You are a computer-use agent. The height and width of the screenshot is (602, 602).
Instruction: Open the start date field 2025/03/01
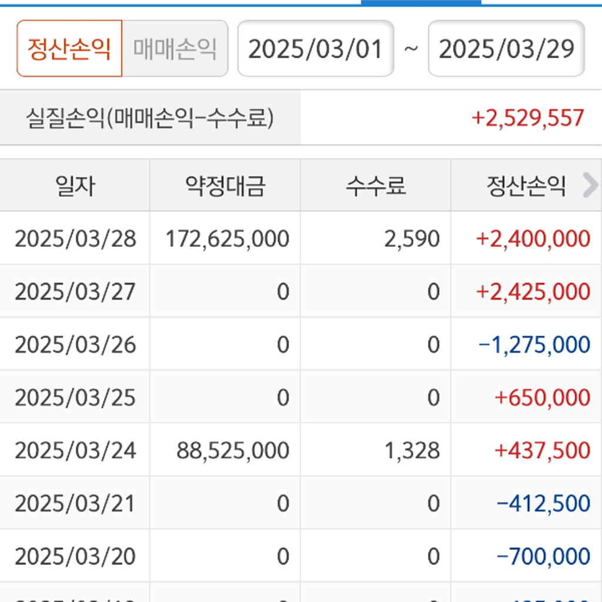pyautogui.click(x=316, y=49)
